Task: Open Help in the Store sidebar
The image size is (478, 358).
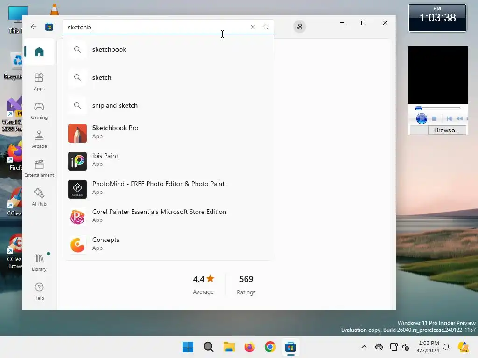Action: [39, 291]
